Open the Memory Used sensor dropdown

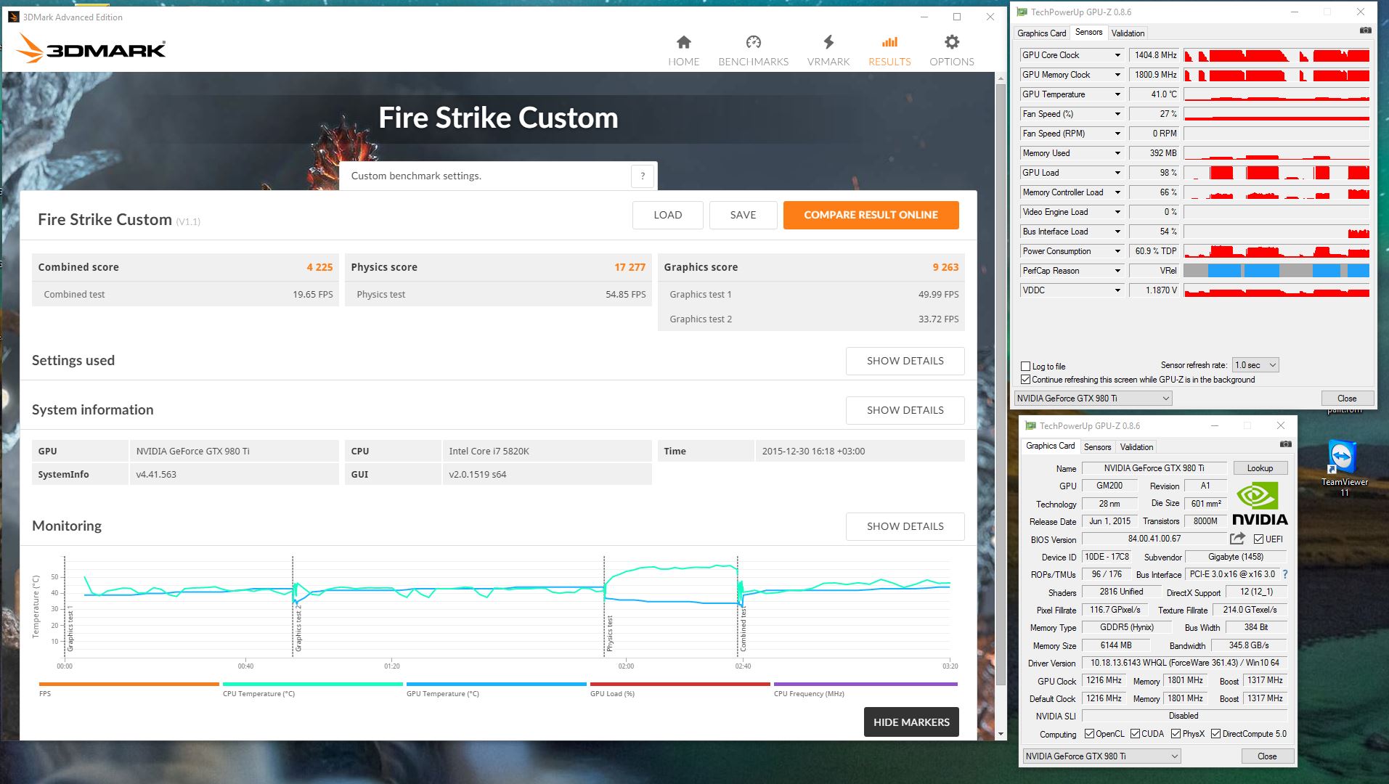pyautogui.click(x=1117, y=153)
